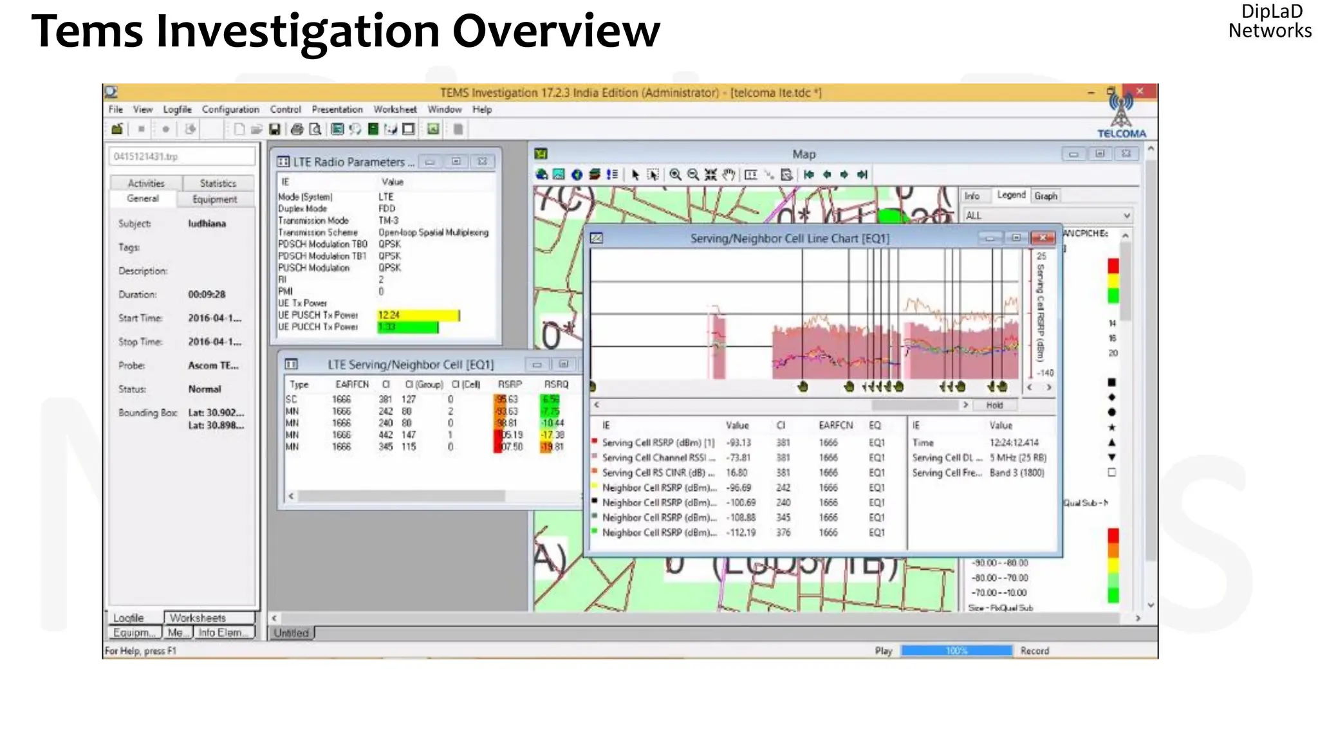This screenshot has height=741, width=1318.
Task: Click the Record circle icon in main toolbar
Action: (165, 129)
